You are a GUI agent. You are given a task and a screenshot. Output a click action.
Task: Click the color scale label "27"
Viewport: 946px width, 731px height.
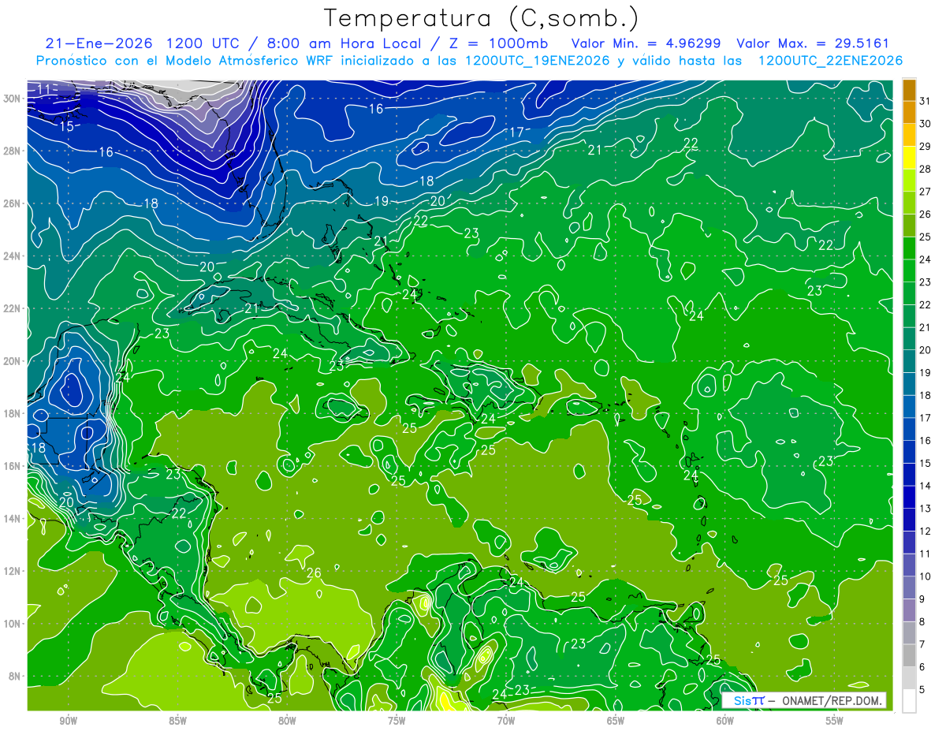click(926, 192)
